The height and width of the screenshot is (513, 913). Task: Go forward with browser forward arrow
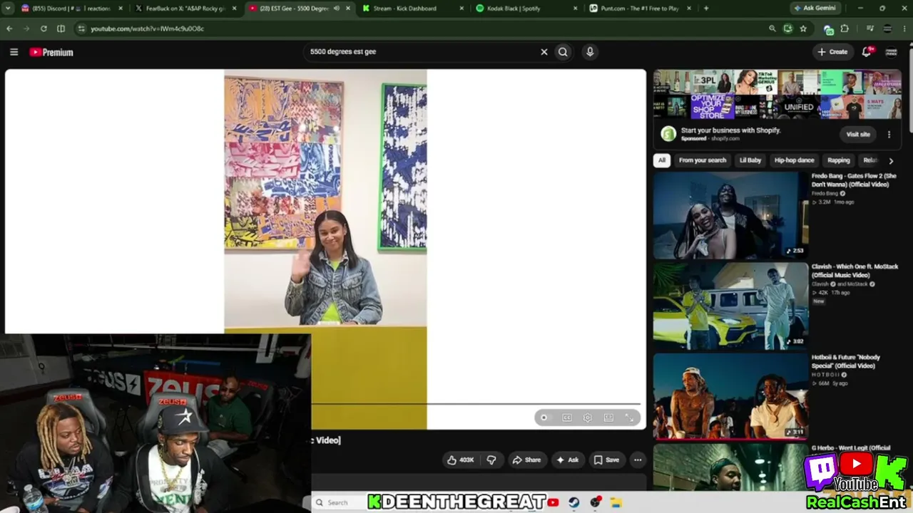click(x=26, y=28)
